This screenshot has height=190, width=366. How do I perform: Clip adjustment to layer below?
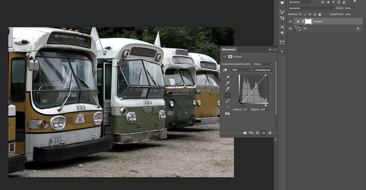[x=244, y=133]
